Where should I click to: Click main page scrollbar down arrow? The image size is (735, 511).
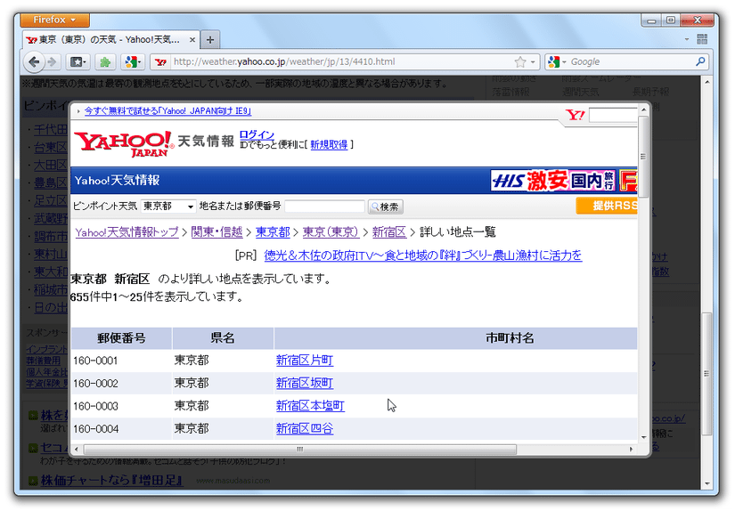click(x=706, y=483)
